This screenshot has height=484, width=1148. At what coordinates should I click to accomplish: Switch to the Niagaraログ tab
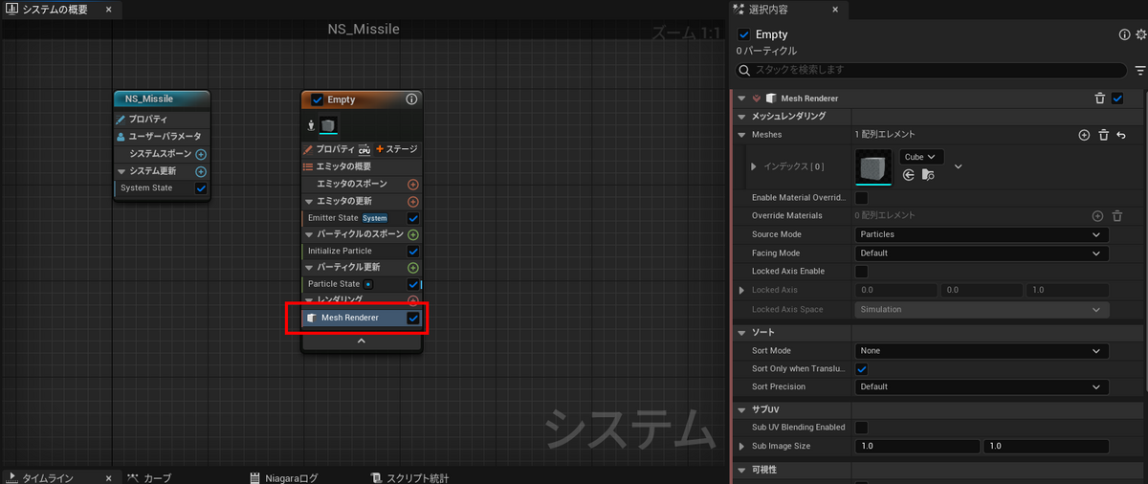tap(284, 478)
